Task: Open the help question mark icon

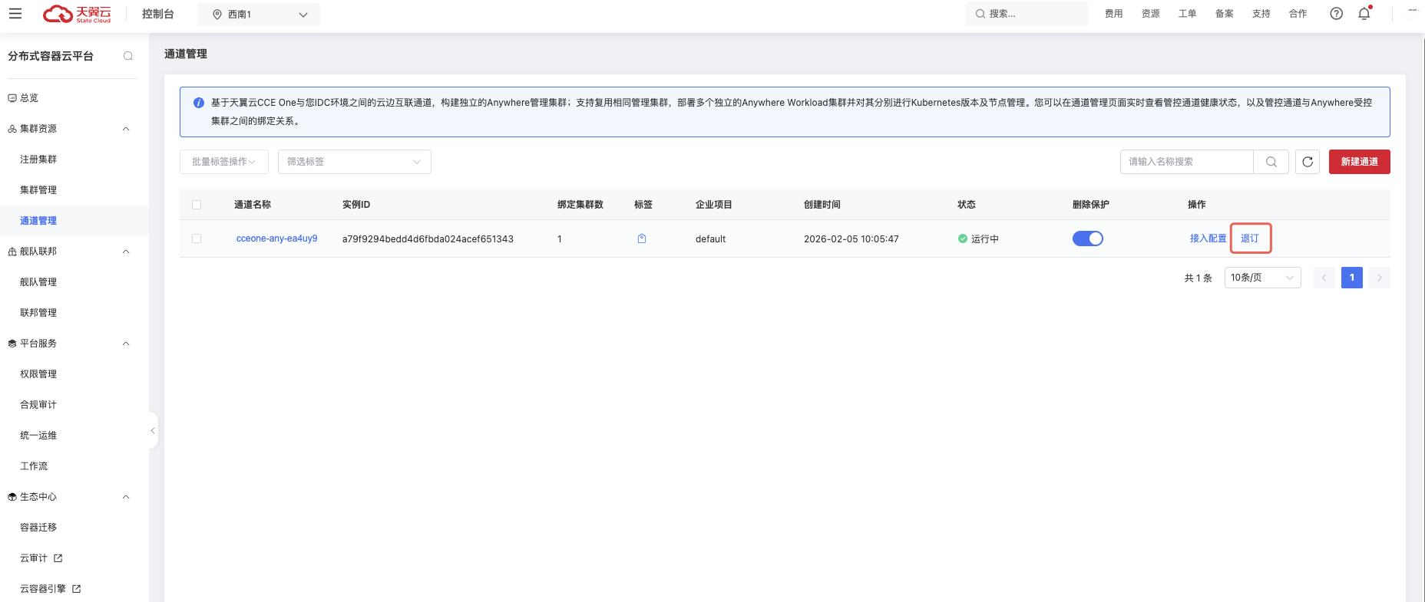Action: coord(1336,14)
